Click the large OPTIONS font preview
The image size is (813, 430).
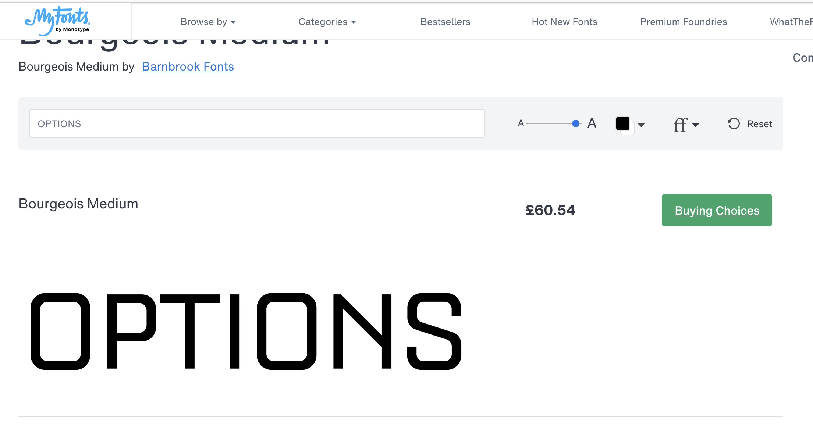pos(246,331)
